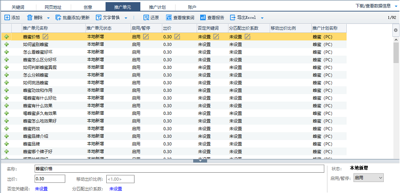
Task: Sort by 出价 column header
Action: (179, 28)
